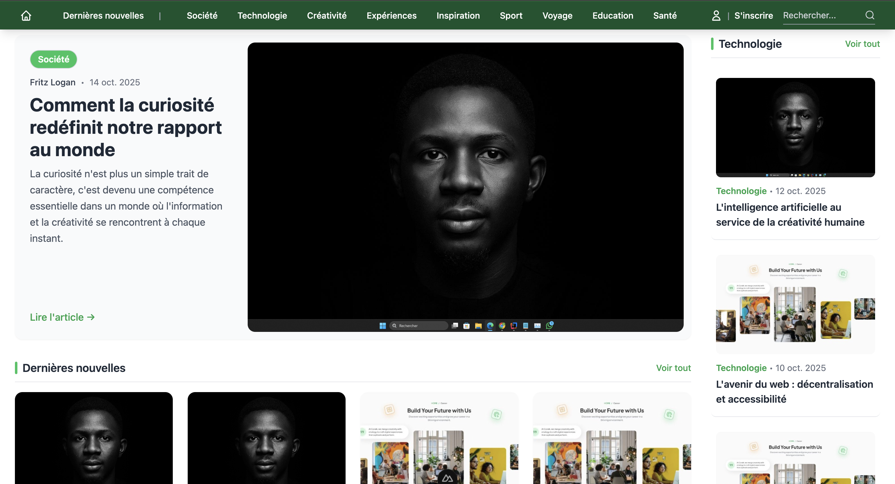Click the user account icon

pos(716,16)
